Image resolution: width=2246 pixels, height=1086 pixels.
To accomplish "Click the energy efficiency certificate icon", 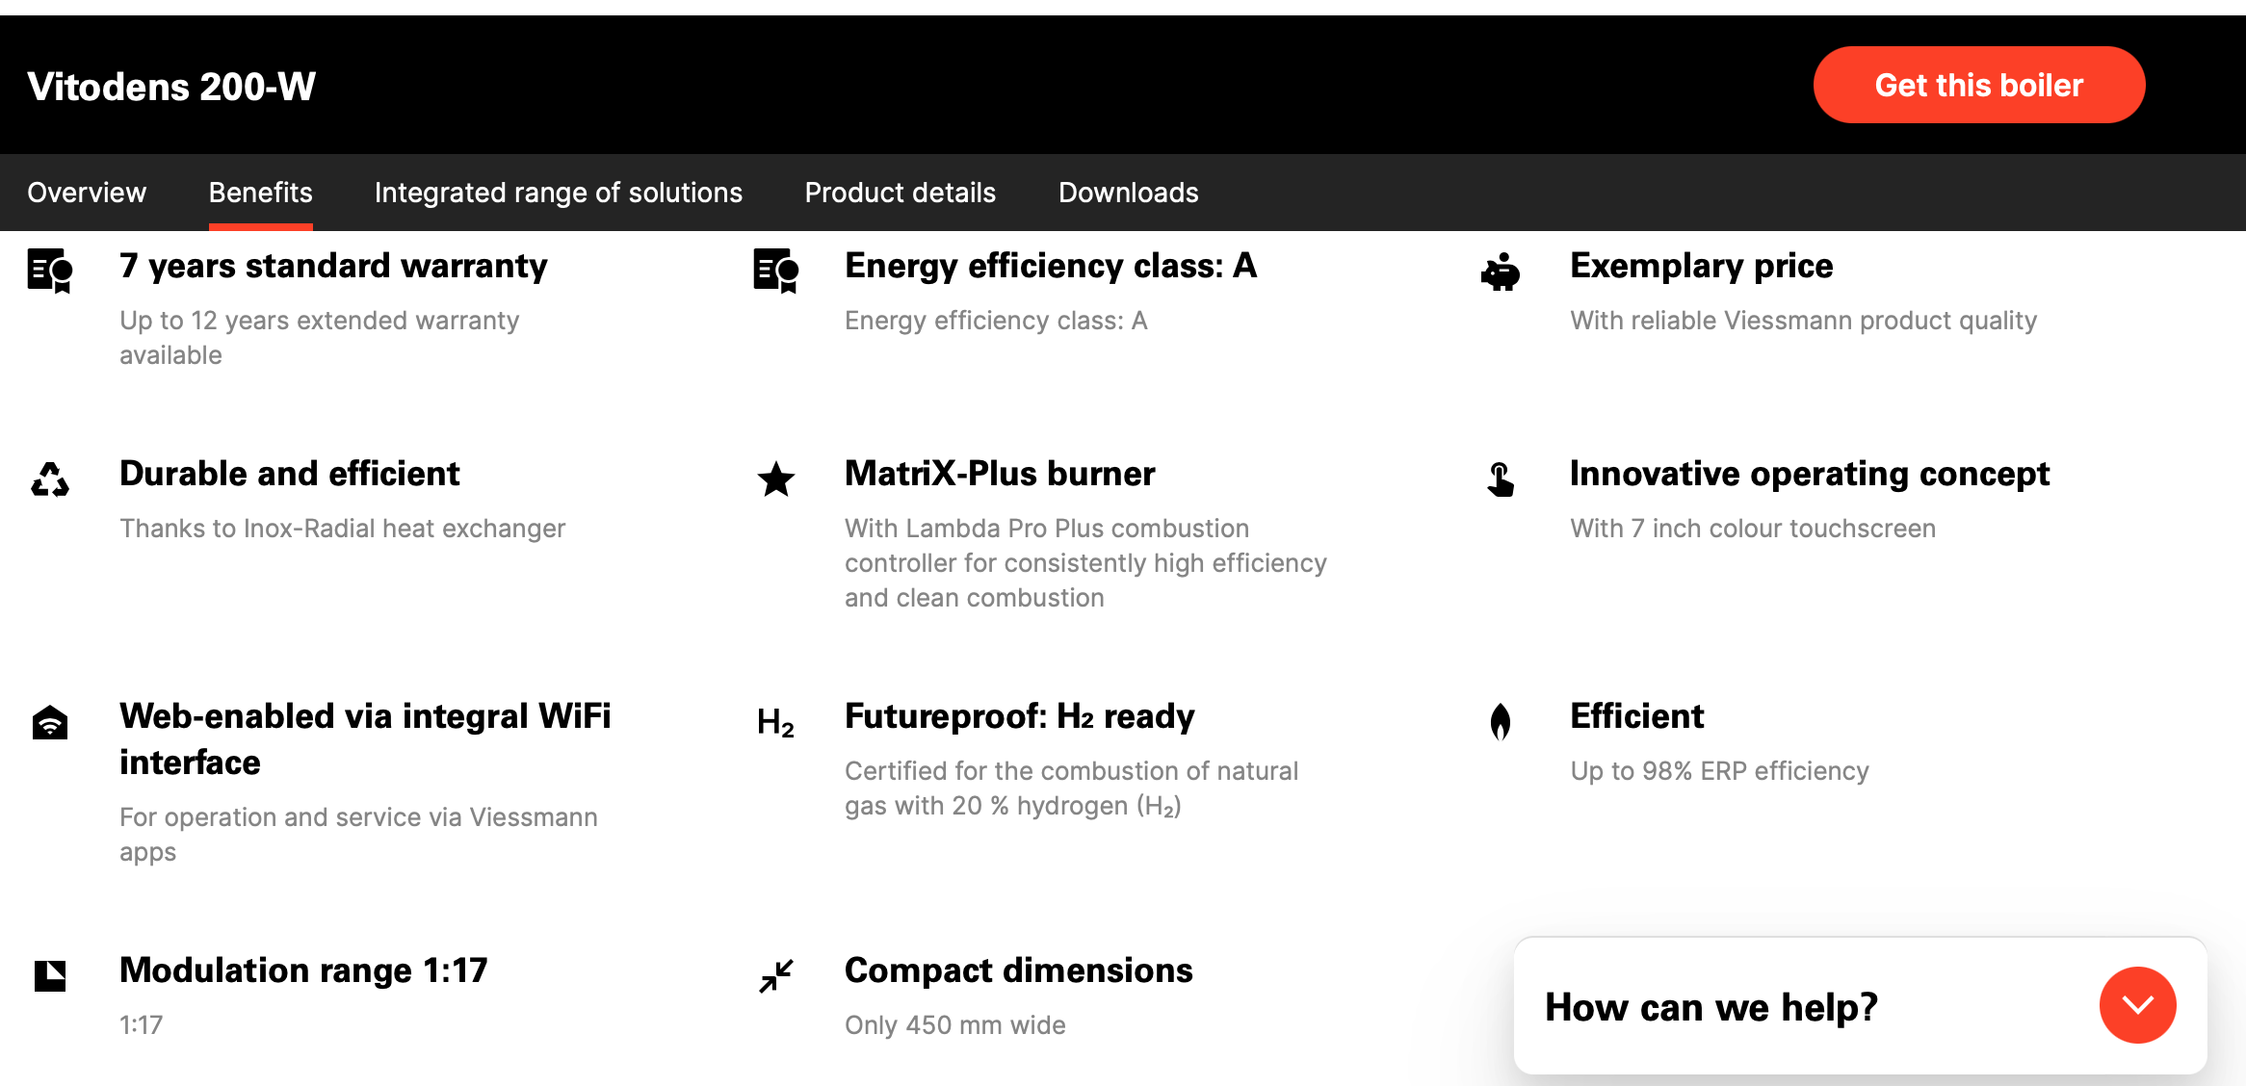I will click(x=776, y=271).
